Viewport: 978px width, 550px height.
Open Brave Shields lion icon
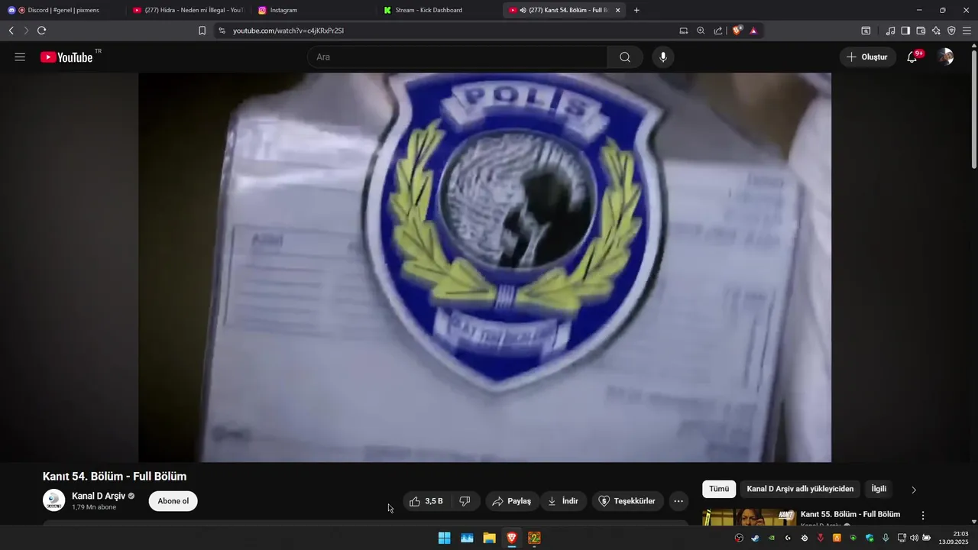tap(737, 31)
